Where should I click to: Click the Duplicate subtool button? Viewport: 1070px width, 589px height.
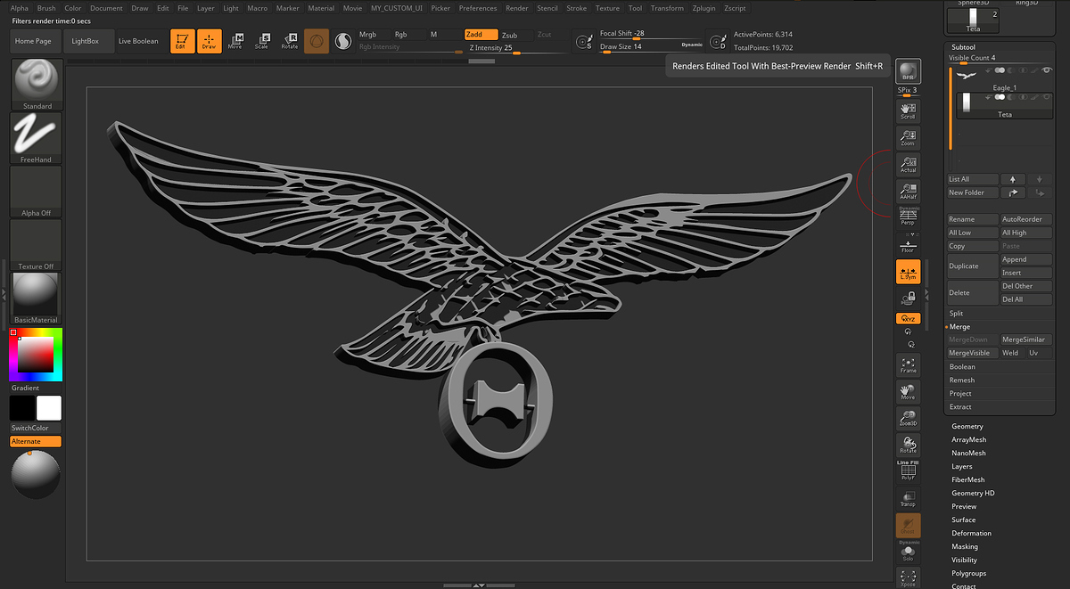tap(973, 266)
